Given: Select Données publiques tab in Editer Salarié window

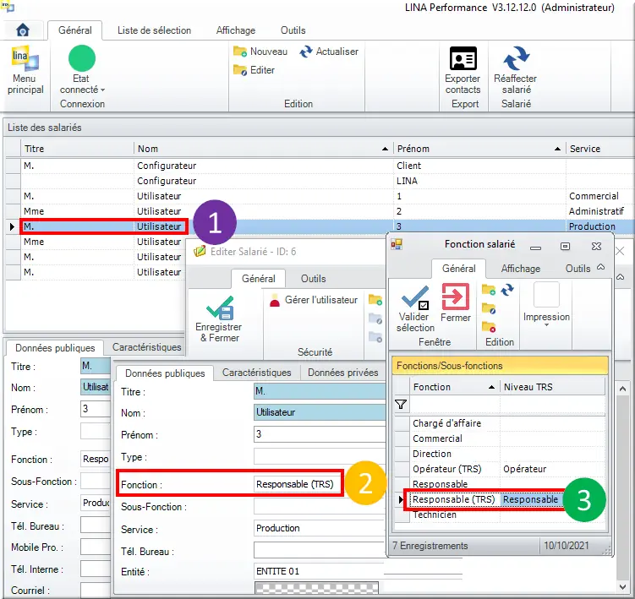Looking at the screenshot, I should pyautogui.click(x=165, y=373).
